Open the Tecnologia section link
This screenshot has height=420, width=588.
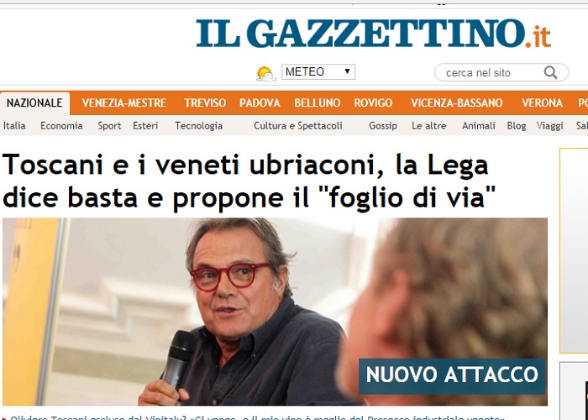[x=199, y=126]
